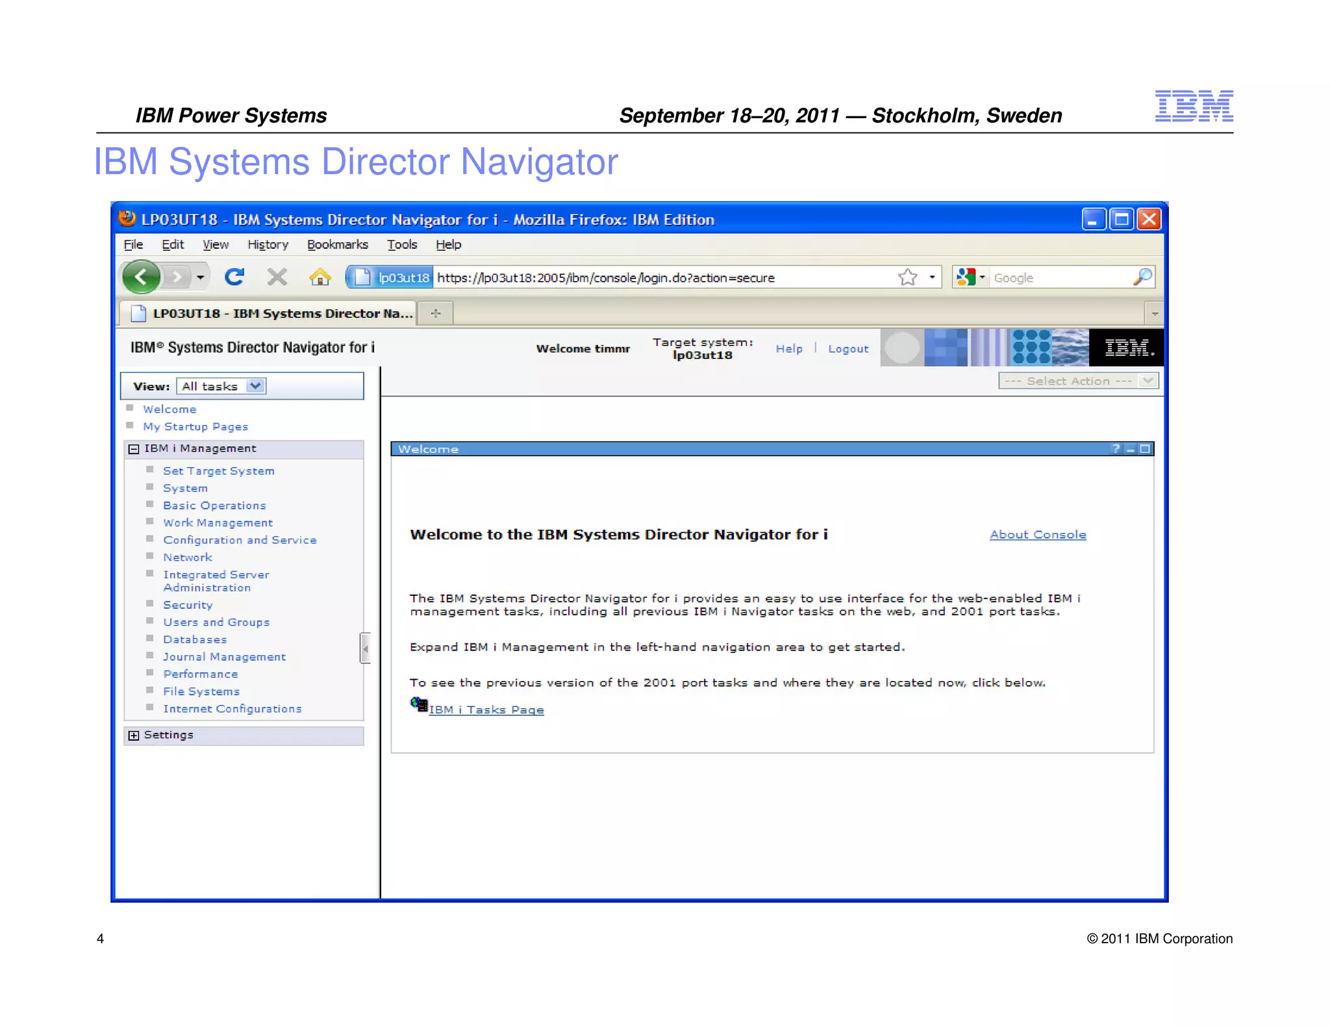Open Journal Management
This screenshot has width=1330, height=1027.
pos(224,657)
